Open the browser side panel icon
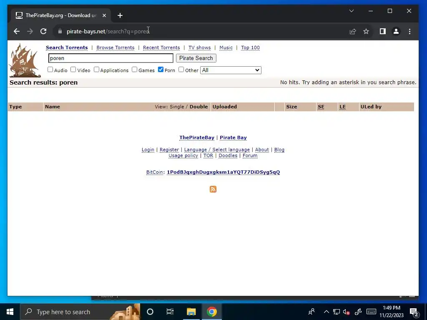The width and height of the screenshot is (427, 320). pyautogui.click(x=383, y=31)
